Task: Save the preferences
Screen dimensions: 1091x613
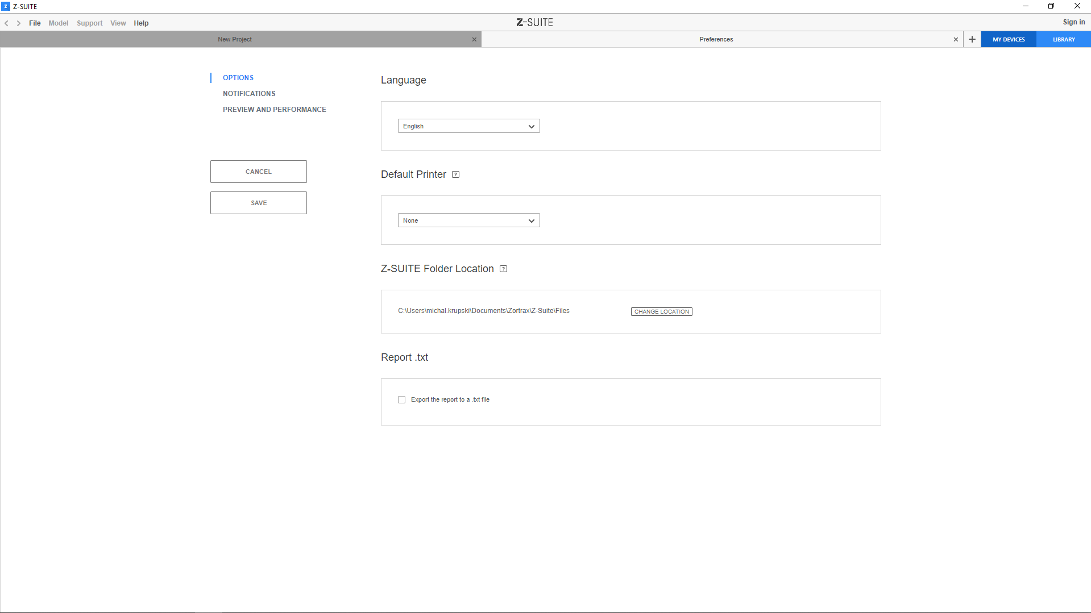Action: tap(258, 203)
